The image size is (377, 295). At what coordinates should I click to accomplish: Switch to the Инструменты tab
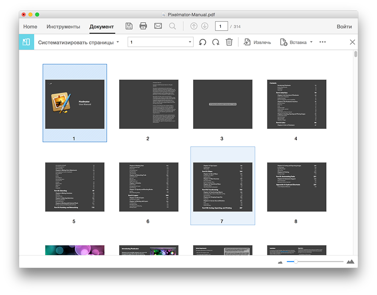[63, 27]
